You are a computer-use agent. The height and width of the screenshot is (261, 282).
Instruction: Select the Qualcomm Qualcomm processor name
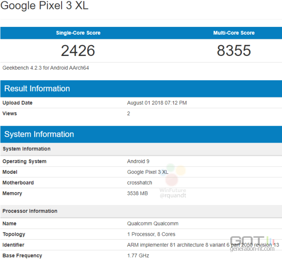tap(153, 223)
